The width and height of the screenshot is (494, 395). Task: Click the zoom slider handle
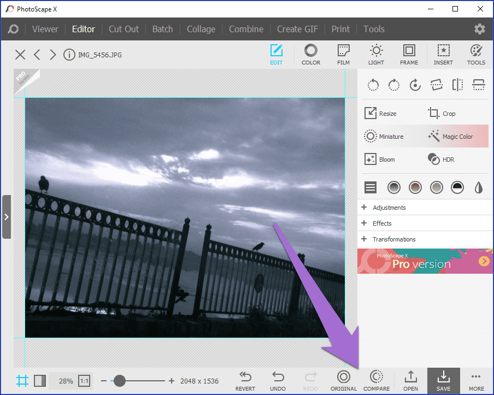(x=120, y=381)
